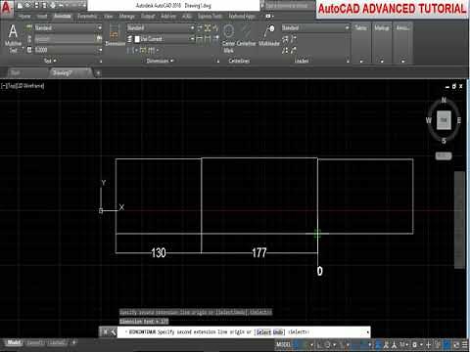
Task: Expand the Text panel
Action: click(x=50, y=61)
